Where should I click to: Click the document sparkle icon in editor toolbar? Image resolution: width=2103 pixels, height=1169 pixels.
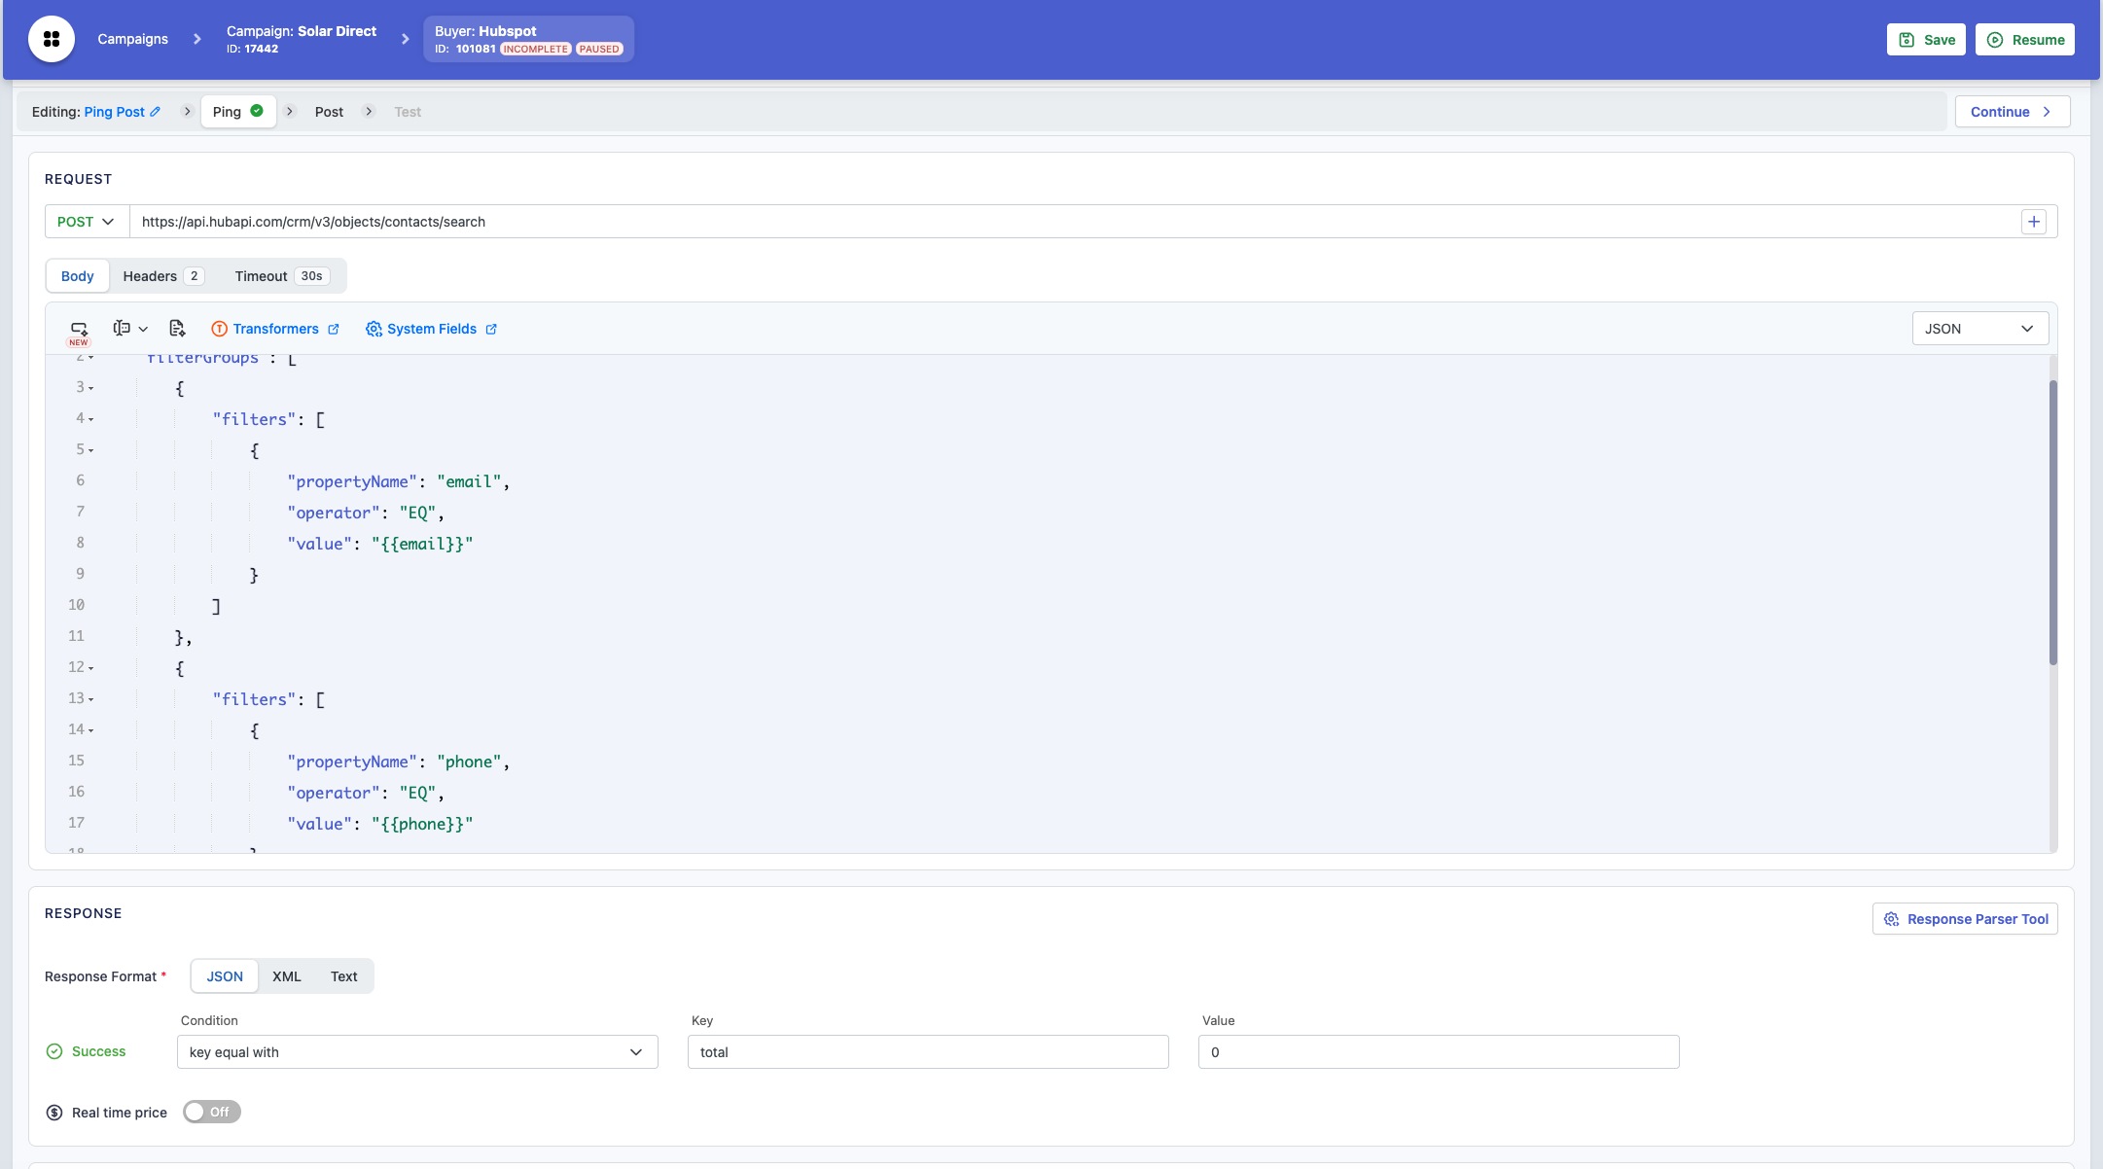177,329
